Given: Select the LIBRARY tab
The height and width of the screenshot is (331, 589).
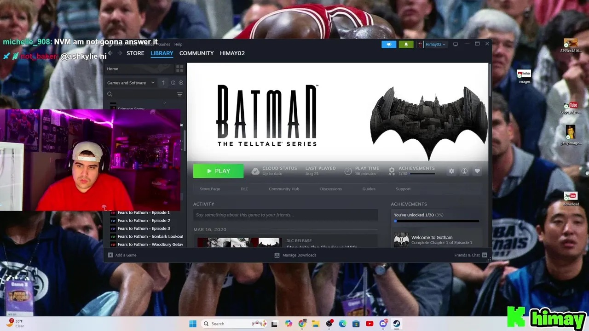Looking at the screenshot, I should click(x=162, y=53).
